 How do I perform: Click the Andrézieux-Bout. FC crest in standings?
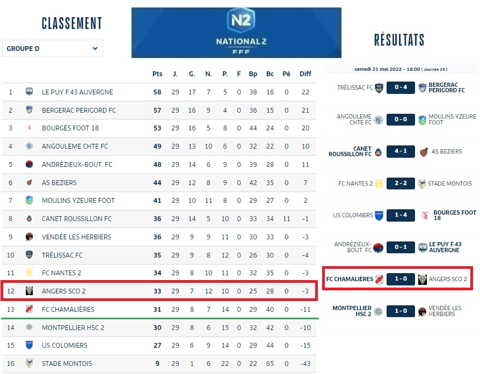tap(29, 164)
